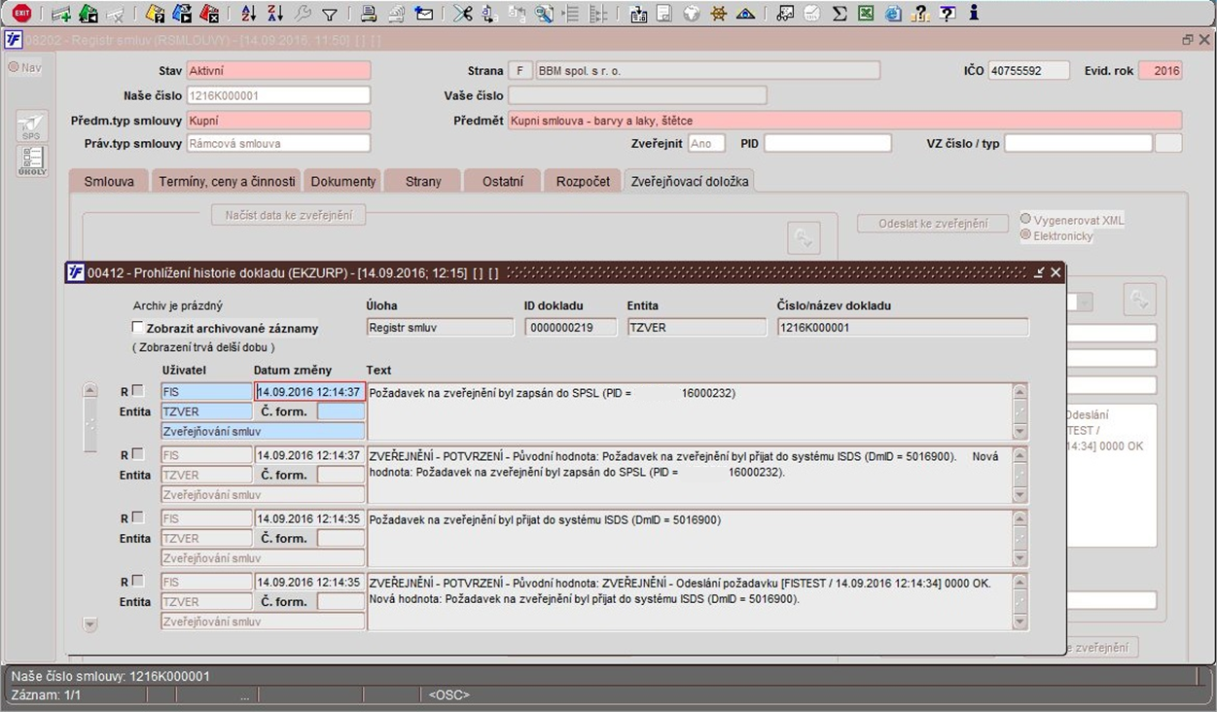
Task: Click down arrow of first Text field
Action: point(1020,432)
